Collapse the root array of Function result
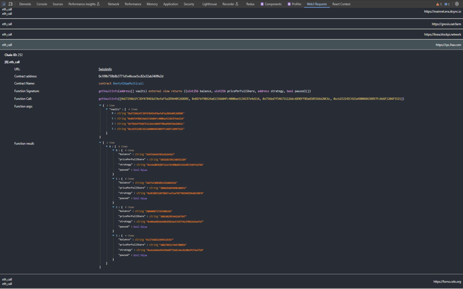Viewport: 463px width, 289px height. point(100,143)
